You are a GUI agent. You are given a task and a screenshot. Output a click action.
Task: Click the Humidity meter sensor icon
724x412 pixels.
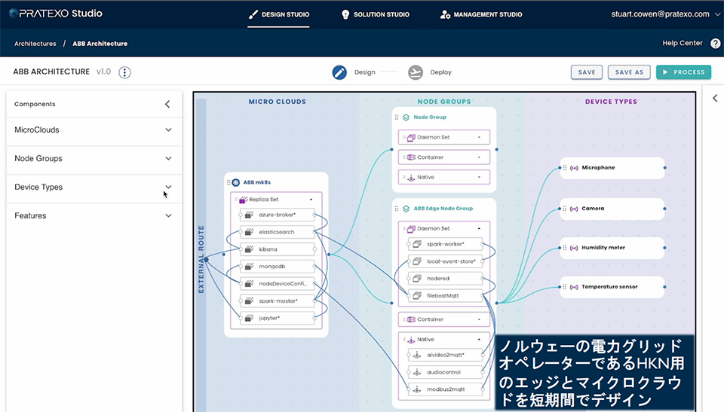click(x=574, y=248)
